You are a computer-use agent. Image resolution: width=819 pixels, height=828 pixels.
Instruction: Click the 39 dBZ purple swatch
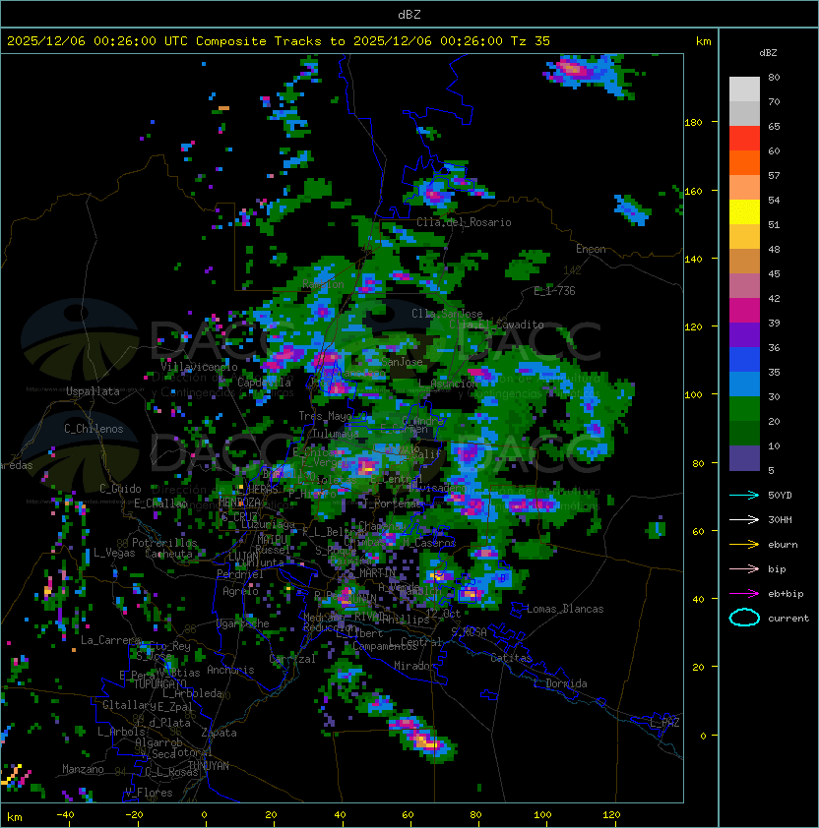(744, 334)
